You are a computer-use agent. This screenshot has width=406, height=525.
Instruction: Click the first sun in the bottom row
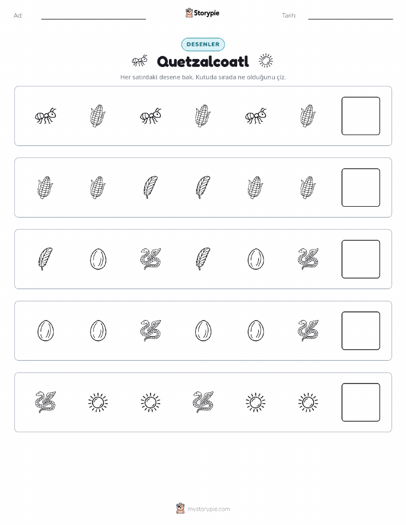(x=98, y=402)
